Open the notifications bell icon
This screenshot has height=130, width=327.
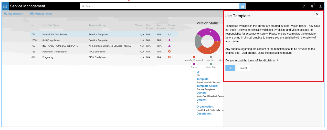[x=312, y=6]
